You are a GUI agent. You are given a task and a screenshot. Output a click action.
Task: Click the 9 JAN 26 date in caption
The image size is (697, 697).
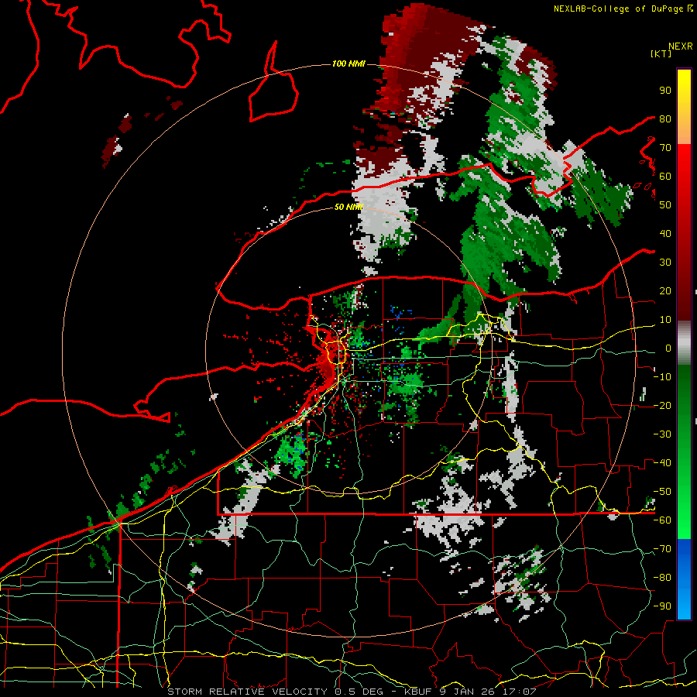click(468, 692)
